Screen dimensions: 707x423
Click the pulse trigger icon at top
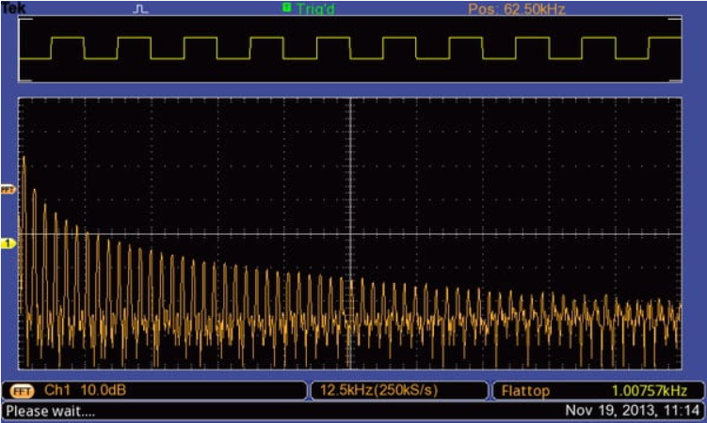(x=140, y=8)
